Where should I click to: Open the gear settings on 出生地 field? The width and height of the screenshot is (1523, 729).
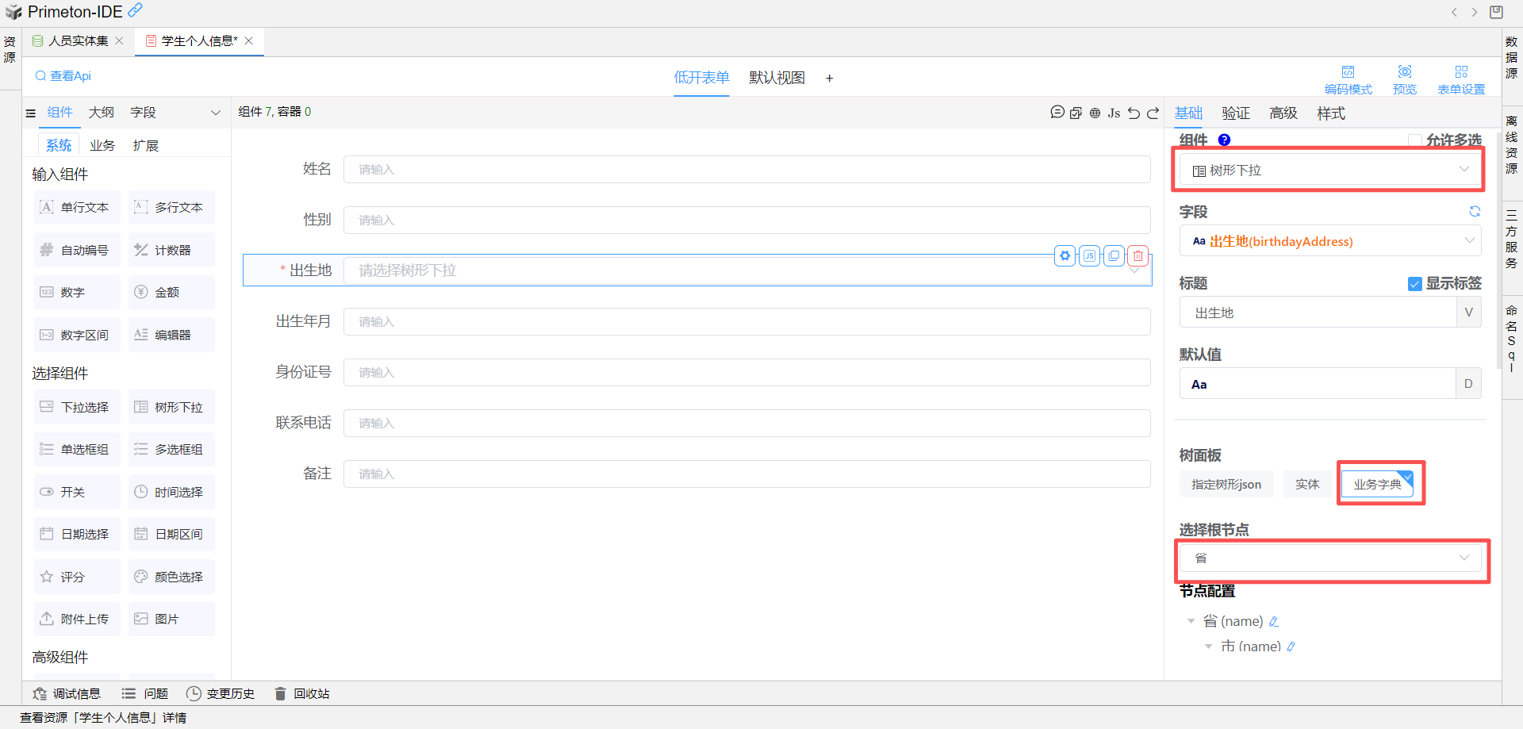[x=1065, y=255]
